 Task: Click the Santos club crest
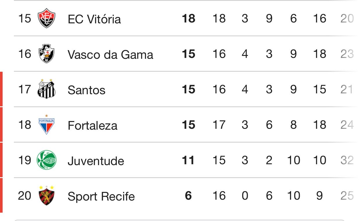coord(47,88)
